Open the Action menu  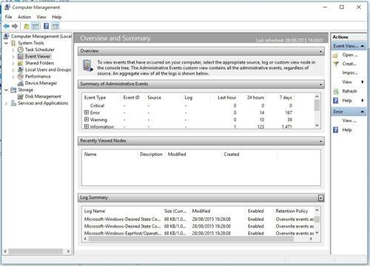pos(24,17)
